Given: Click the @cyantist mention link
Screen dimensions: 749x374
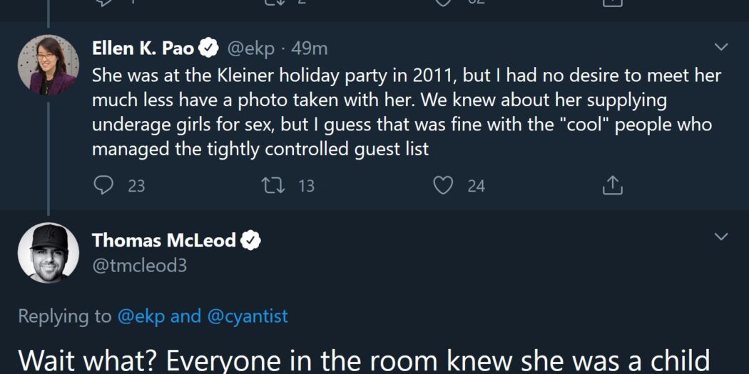Looking at the screenshot, I should tap(247, 316).
